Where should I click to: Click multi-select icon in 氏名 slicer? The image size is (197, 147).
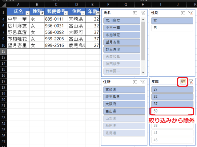click(x=135, y=13)
